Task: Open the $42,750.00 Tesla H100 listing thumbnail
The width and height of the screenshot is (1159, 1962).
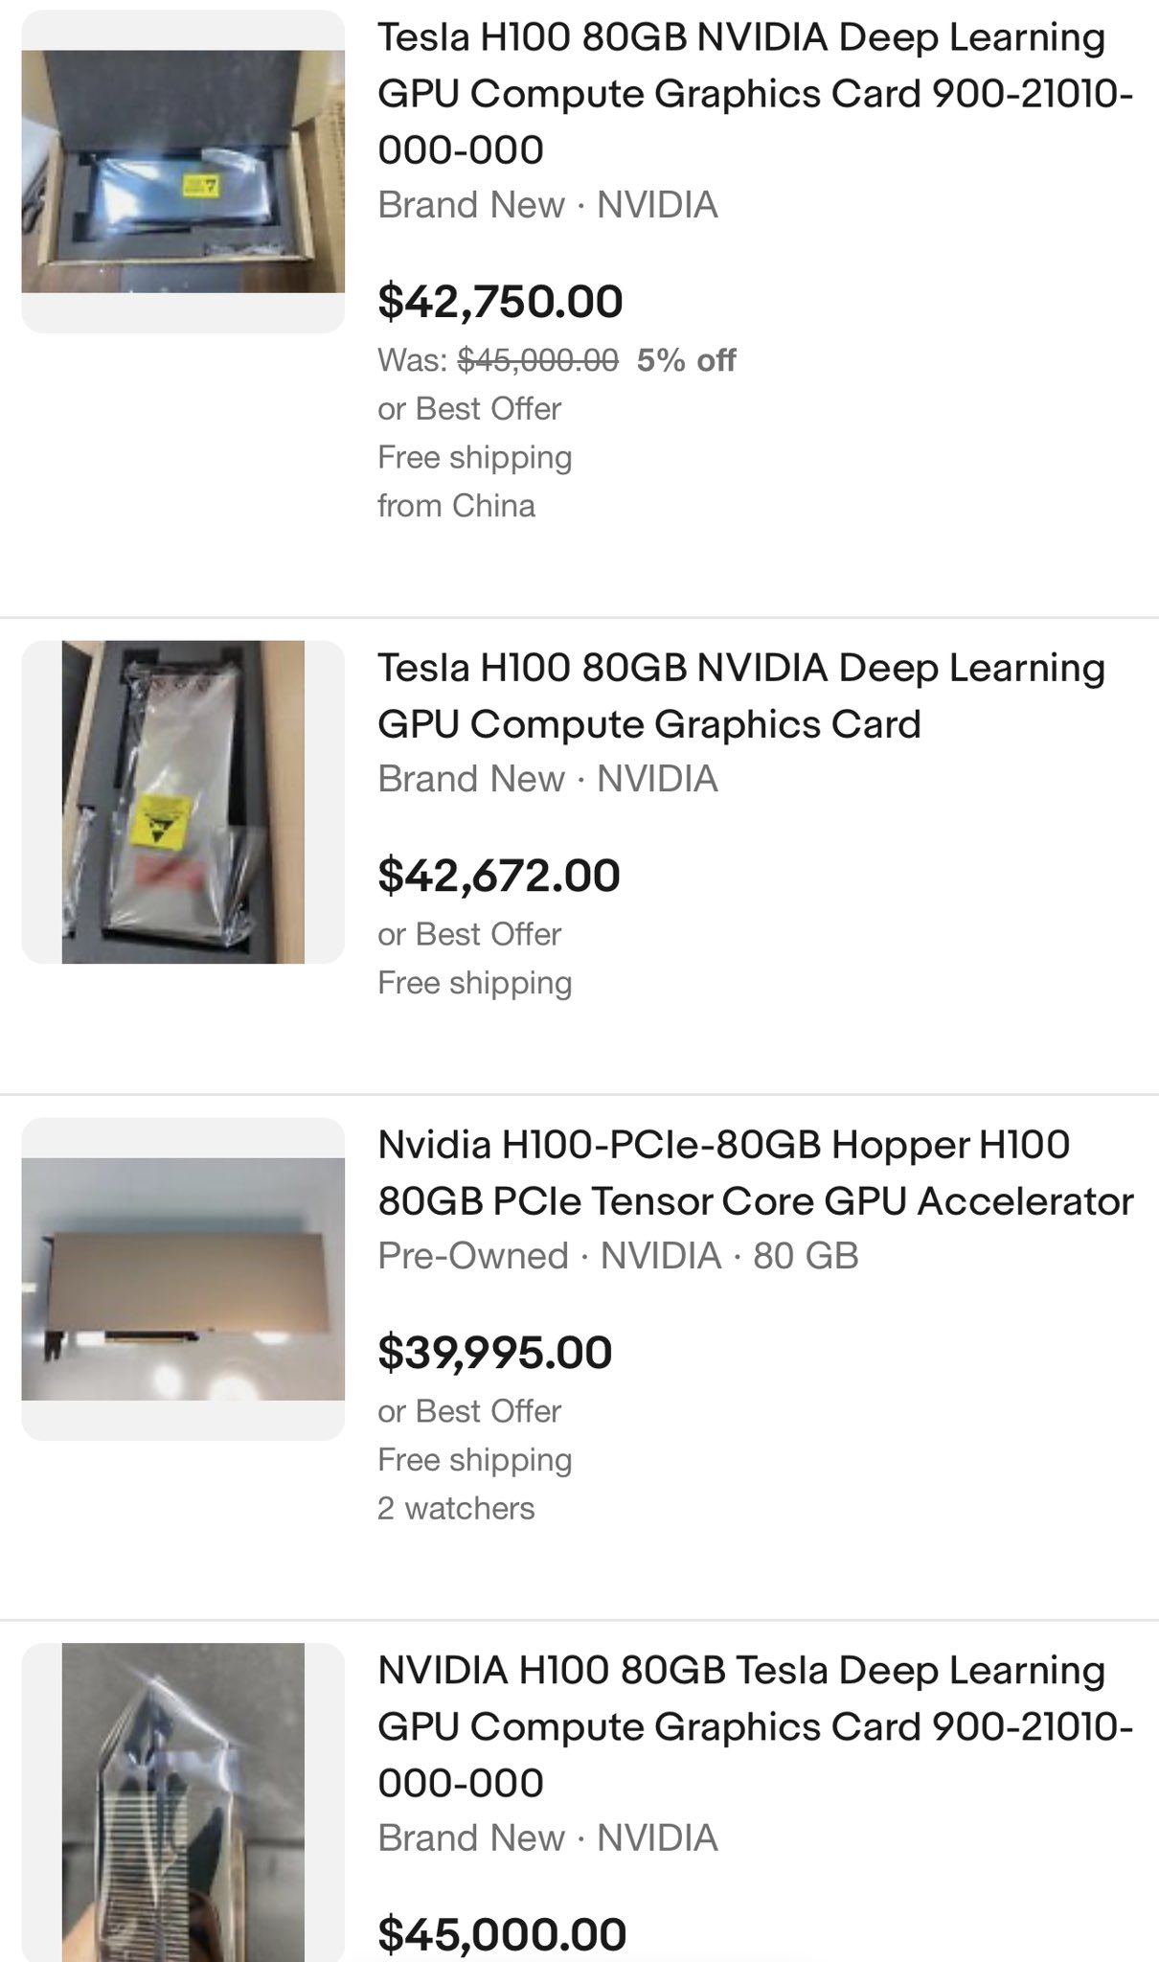Action: 183,171
